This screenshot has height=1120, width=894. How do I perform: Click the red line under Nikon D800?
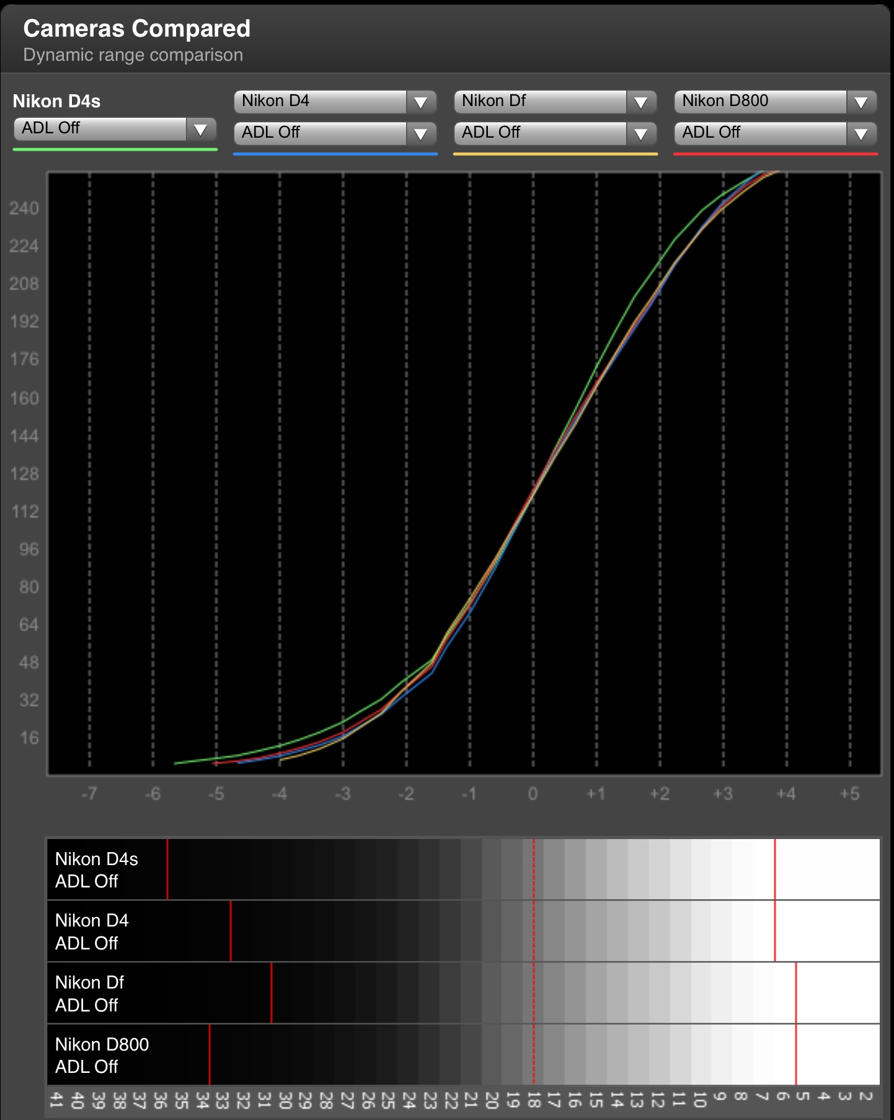pos(776,154)
